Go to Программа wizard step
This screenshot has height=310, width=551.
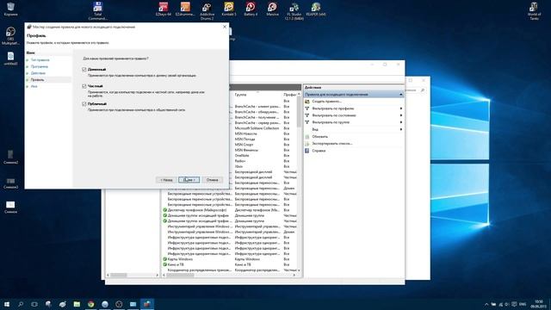(40, 67)
